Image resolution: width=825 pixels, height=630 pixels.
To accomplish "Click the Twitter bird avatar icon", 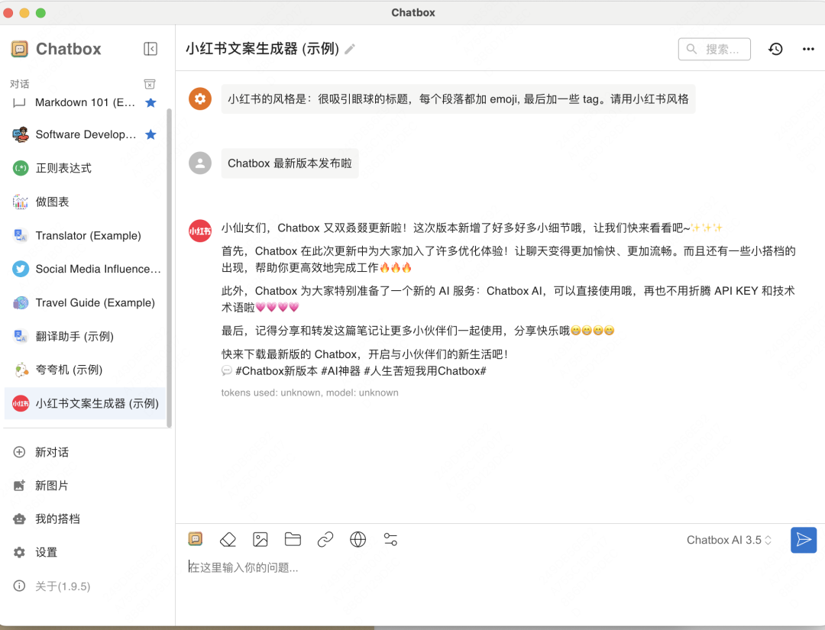I will click(21, 270).
